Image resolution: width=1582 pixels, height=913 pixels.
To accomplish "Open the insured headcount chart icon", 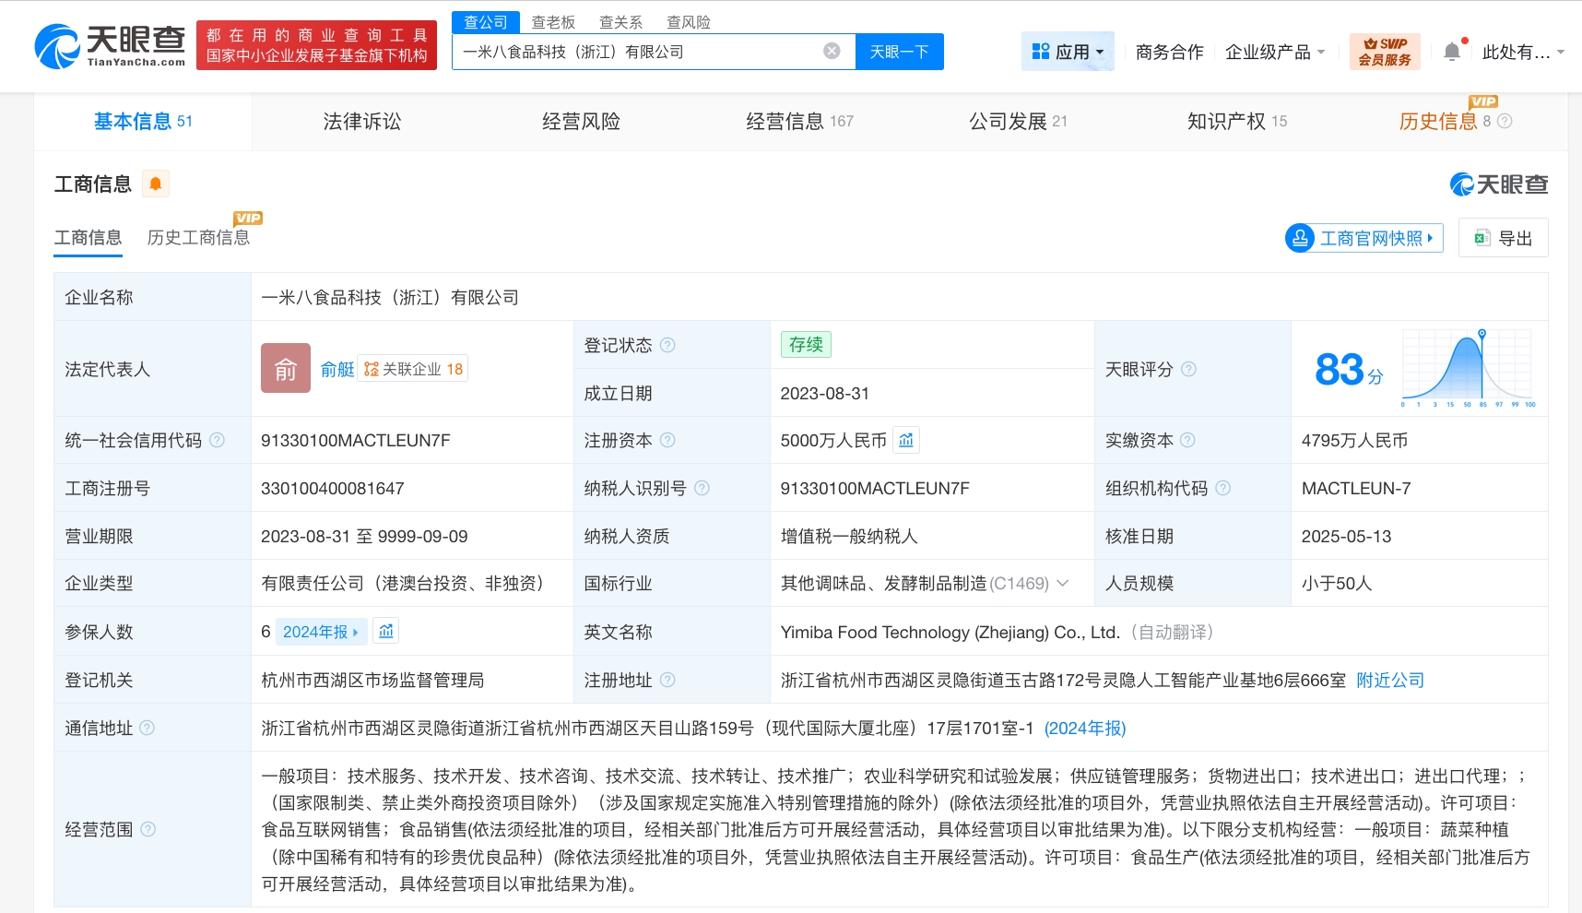I will click(386, 632).
